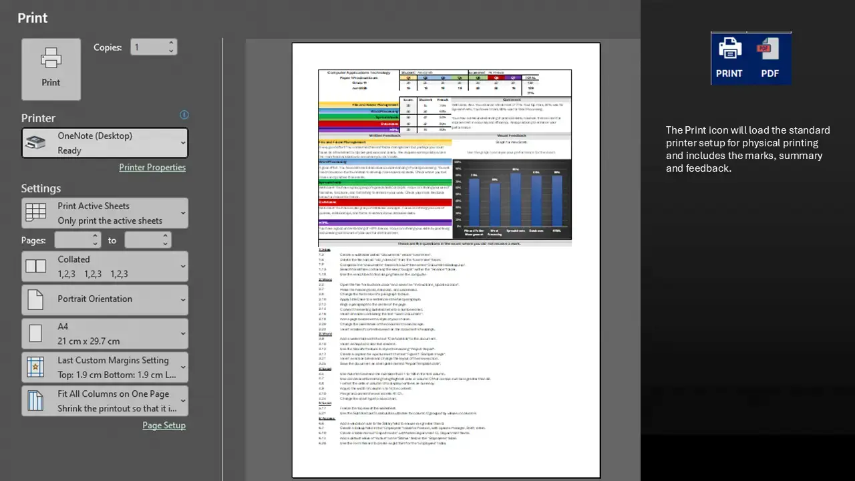Open the A4 paper size dropdown
This screenshot has height=481, width=855.
click(105, 333)
